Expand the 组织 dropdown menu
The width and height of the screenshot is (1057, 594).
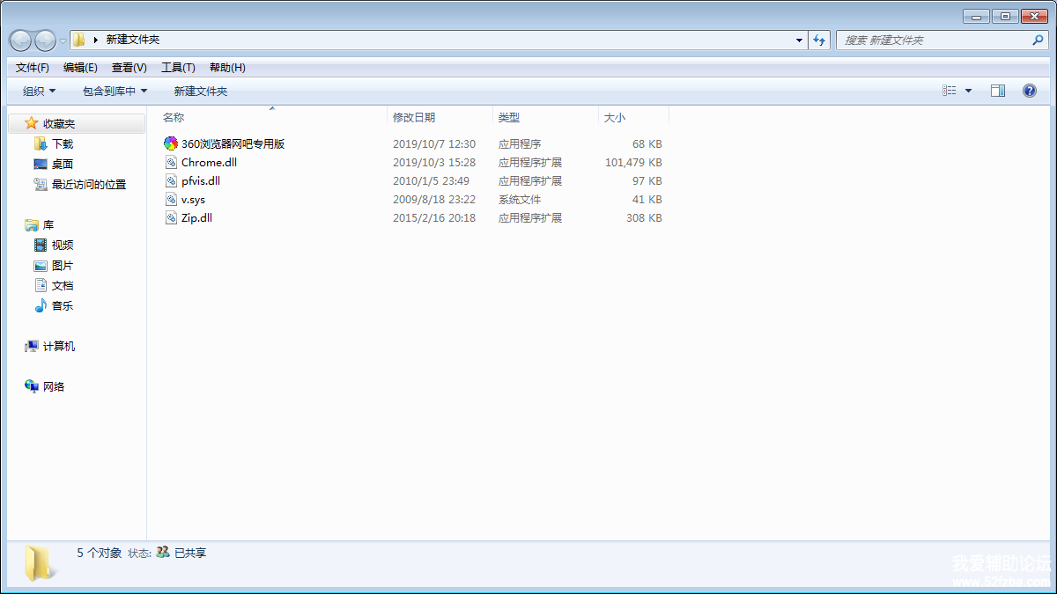click(x=39, y=91)
